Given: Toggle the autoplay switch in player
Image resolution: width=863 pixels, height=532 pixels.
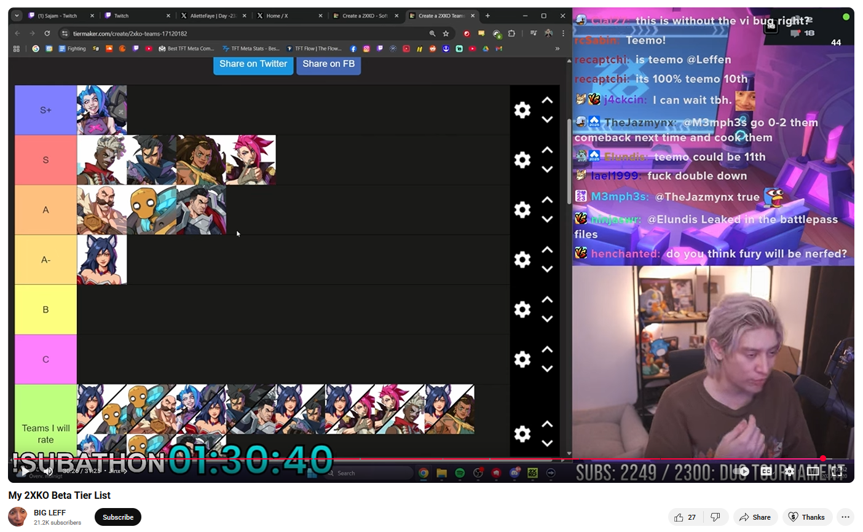Looking at the screenshot, I should [x=742, y=471].
